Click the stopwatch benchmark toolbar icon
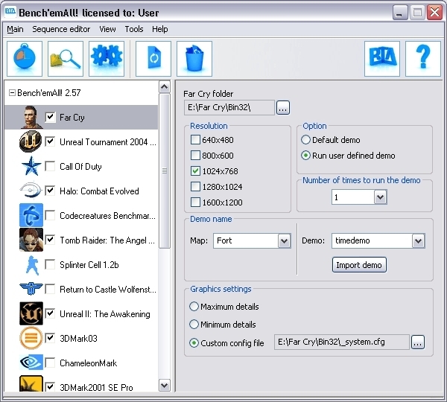The image size is (447, 402). [25, 59]
